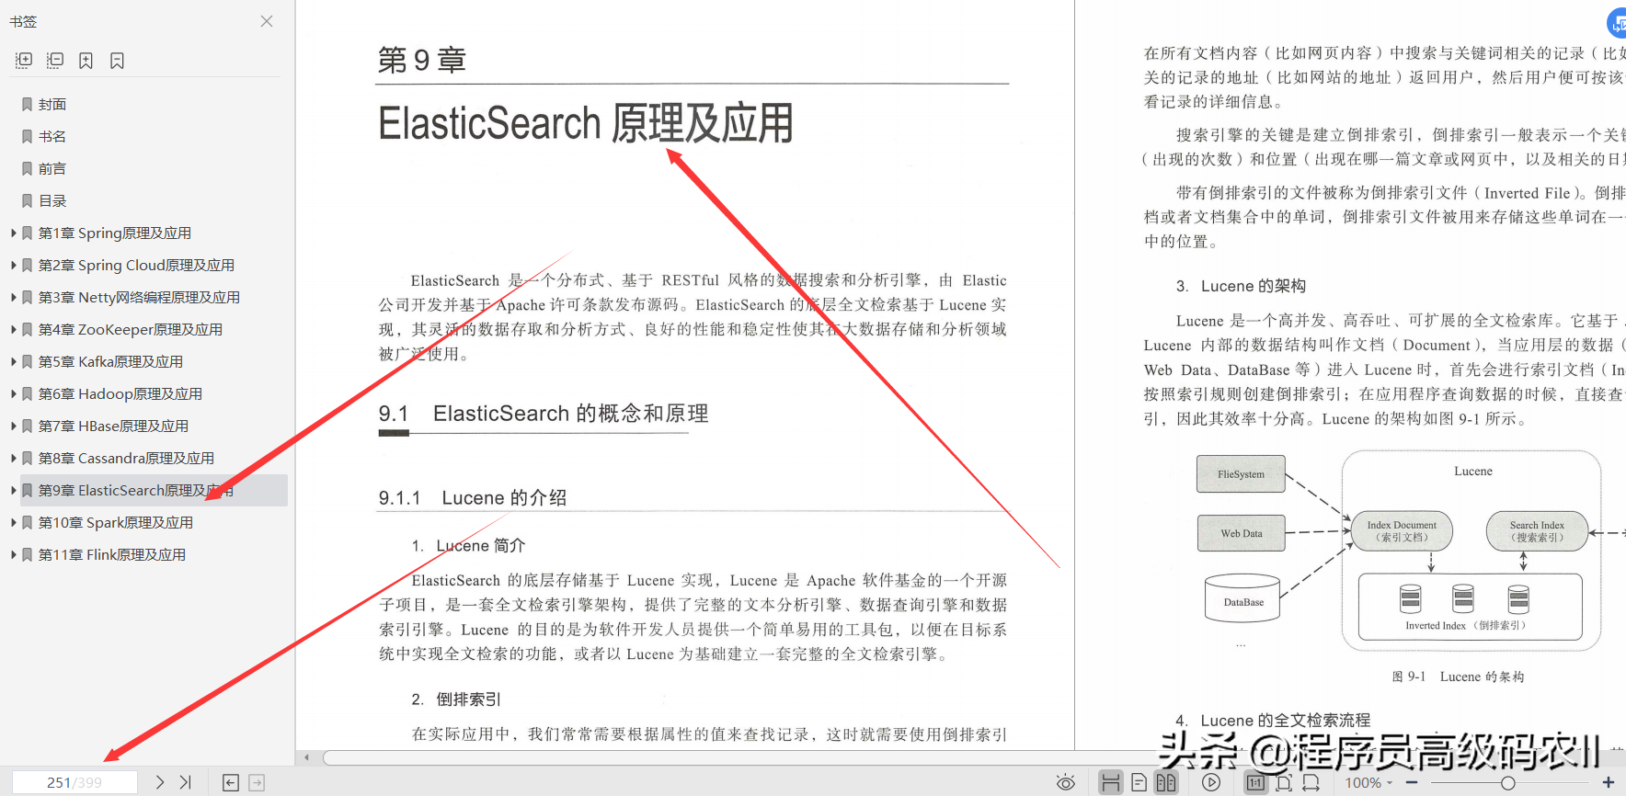Open the 封面 bookmark
Viewport: 1626px width, 796px height.
point(52,105)
